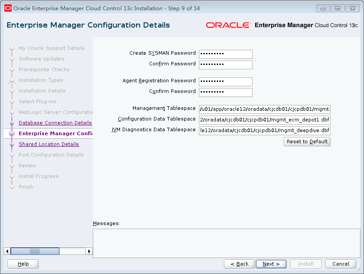Image resolution: width=364 pixels, height=274 pixels.
Task: Click the right arrow of the sidebar scrollbar
Action: pos(89,251)
